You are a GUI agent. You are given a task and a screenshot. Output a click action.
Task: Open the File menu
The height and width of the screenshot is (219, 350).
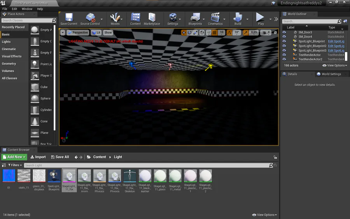pyautogui.click(x=5, y=9)
